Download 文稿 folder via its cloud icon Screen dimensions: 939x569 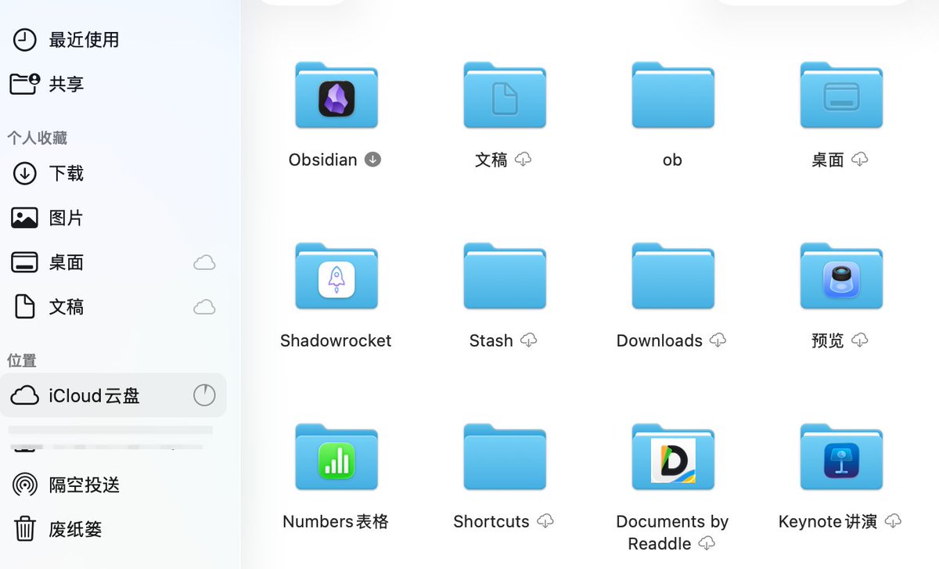(x=523, y=160)
